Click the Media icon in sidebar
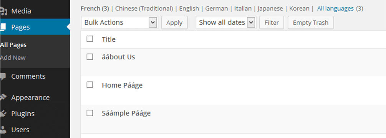 coord(3,11)
